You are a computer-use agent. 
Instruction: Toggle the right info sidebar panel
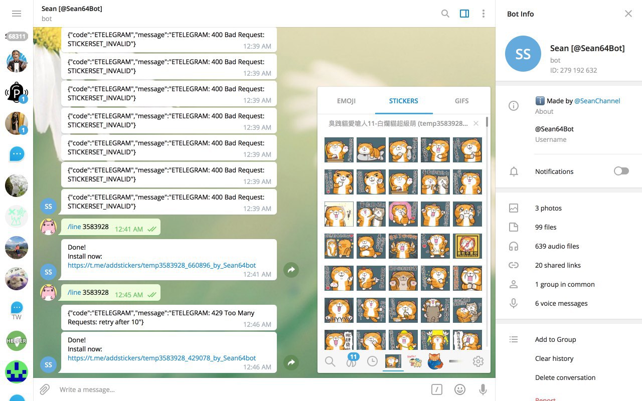(x=464, y=14)
